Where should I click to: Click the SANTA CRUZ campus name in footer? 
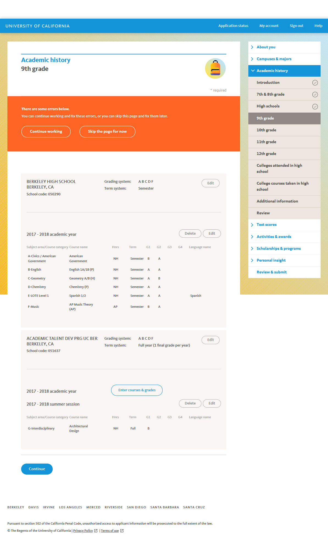tap(194, 508)
